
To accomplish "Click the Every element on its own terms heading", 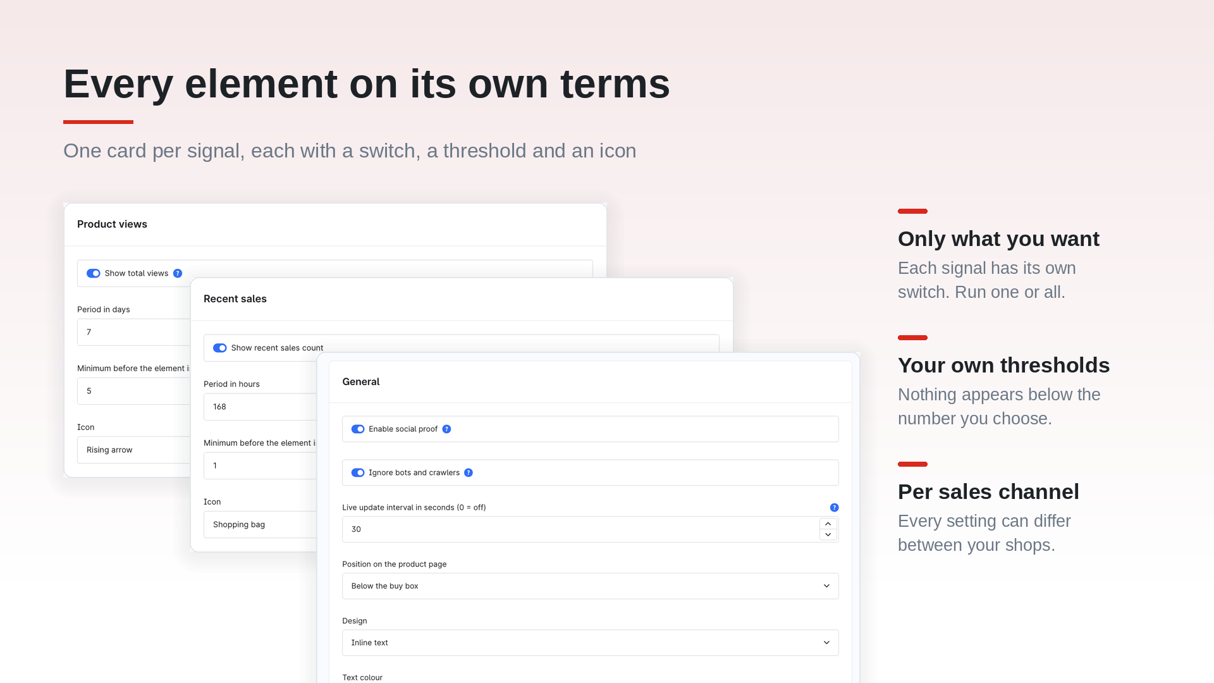I will (x=367, y=83).
